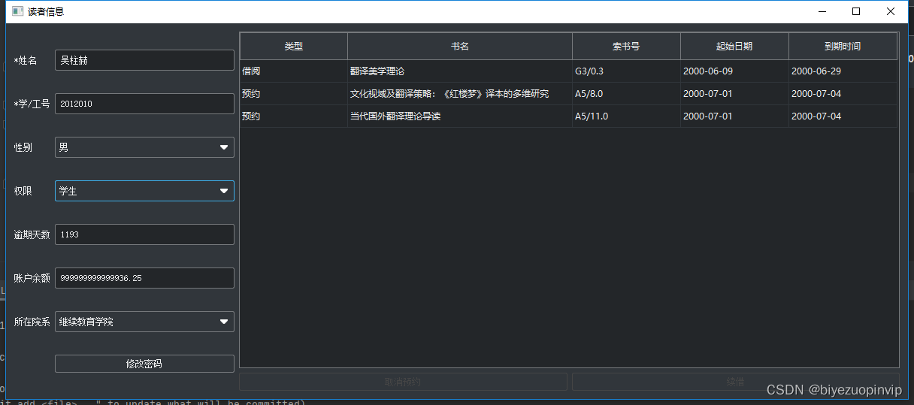This screenshot has height=405, width=914.
Task: Maximize the 读者信息 window
Action: [x=855, y=11]
